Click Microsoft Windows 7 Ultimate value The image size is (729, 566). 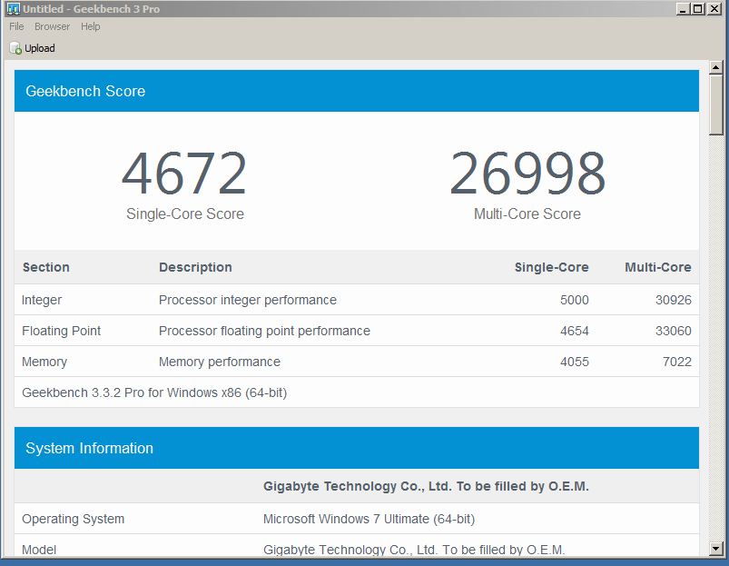(369, 519)
